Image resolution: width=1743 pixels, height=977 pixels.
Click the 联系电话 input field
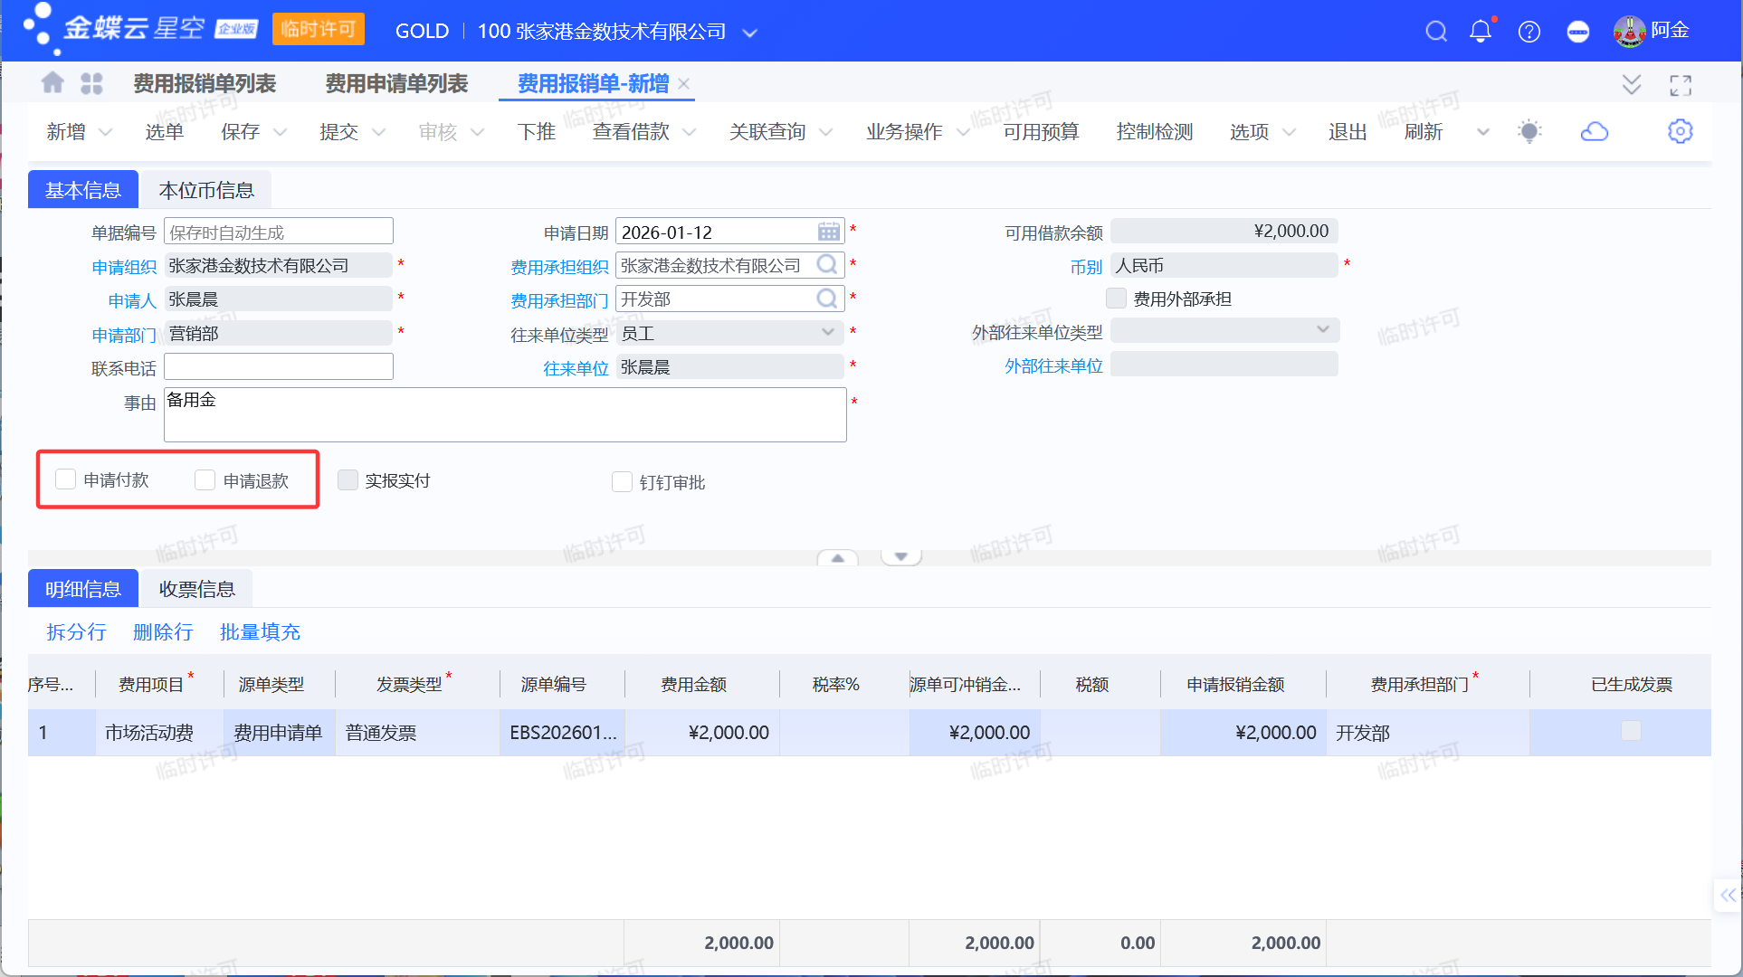click(x=279, y=366)
